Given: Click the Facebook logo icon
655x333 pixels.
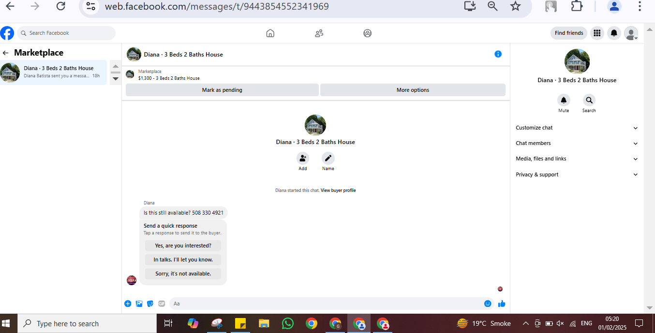Looking at the screenshot, I should point(7,33).
